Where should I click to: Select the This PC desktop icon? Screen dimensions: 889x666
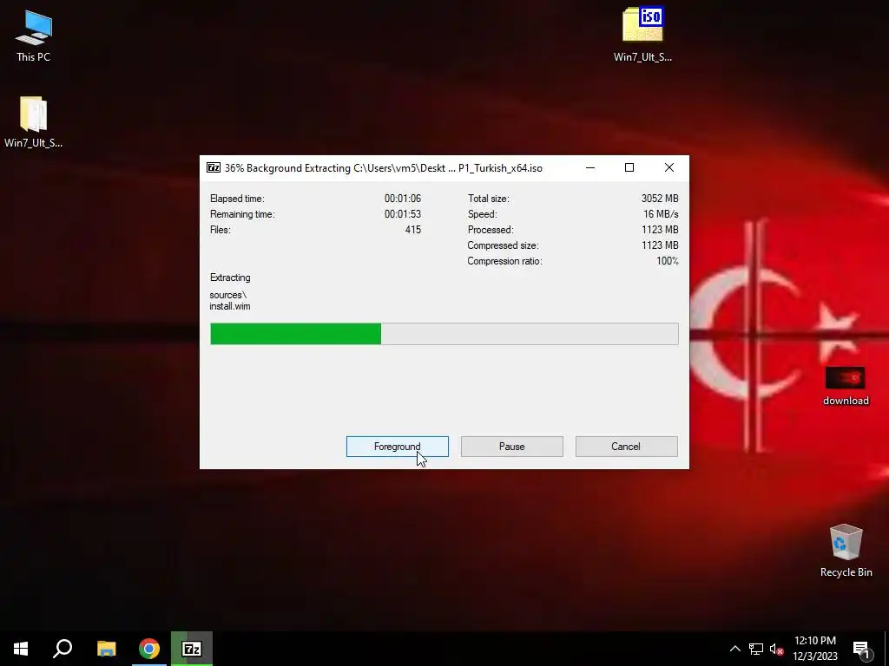click(34, 36)
